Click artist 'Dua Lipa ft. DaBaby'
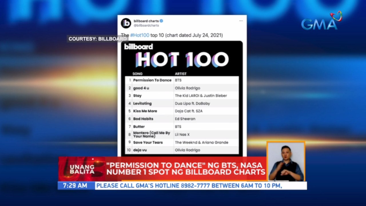Screen dimensions: 366x206 [x=192, y=104]
